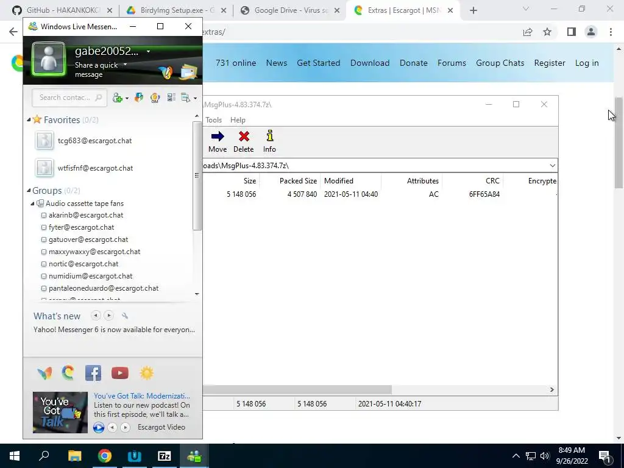Open the Chrome profile avatar
Image resolution: width=624 pixels, height=468 pixels.
tap(591, 32)
